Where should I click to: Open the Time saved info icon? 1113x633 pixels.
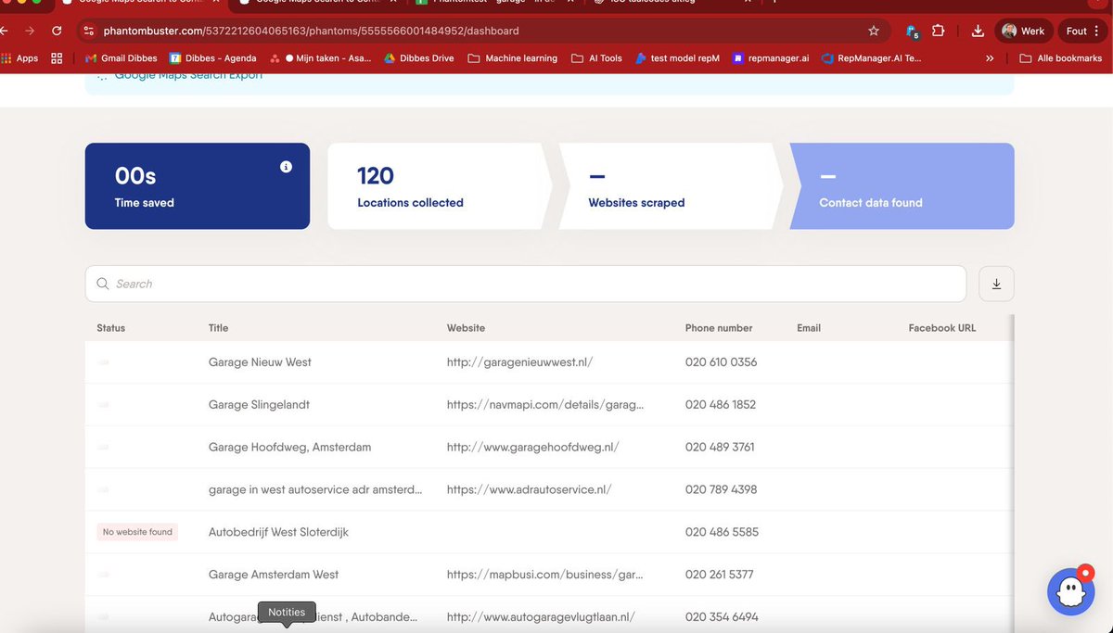[x=286, y=166]
